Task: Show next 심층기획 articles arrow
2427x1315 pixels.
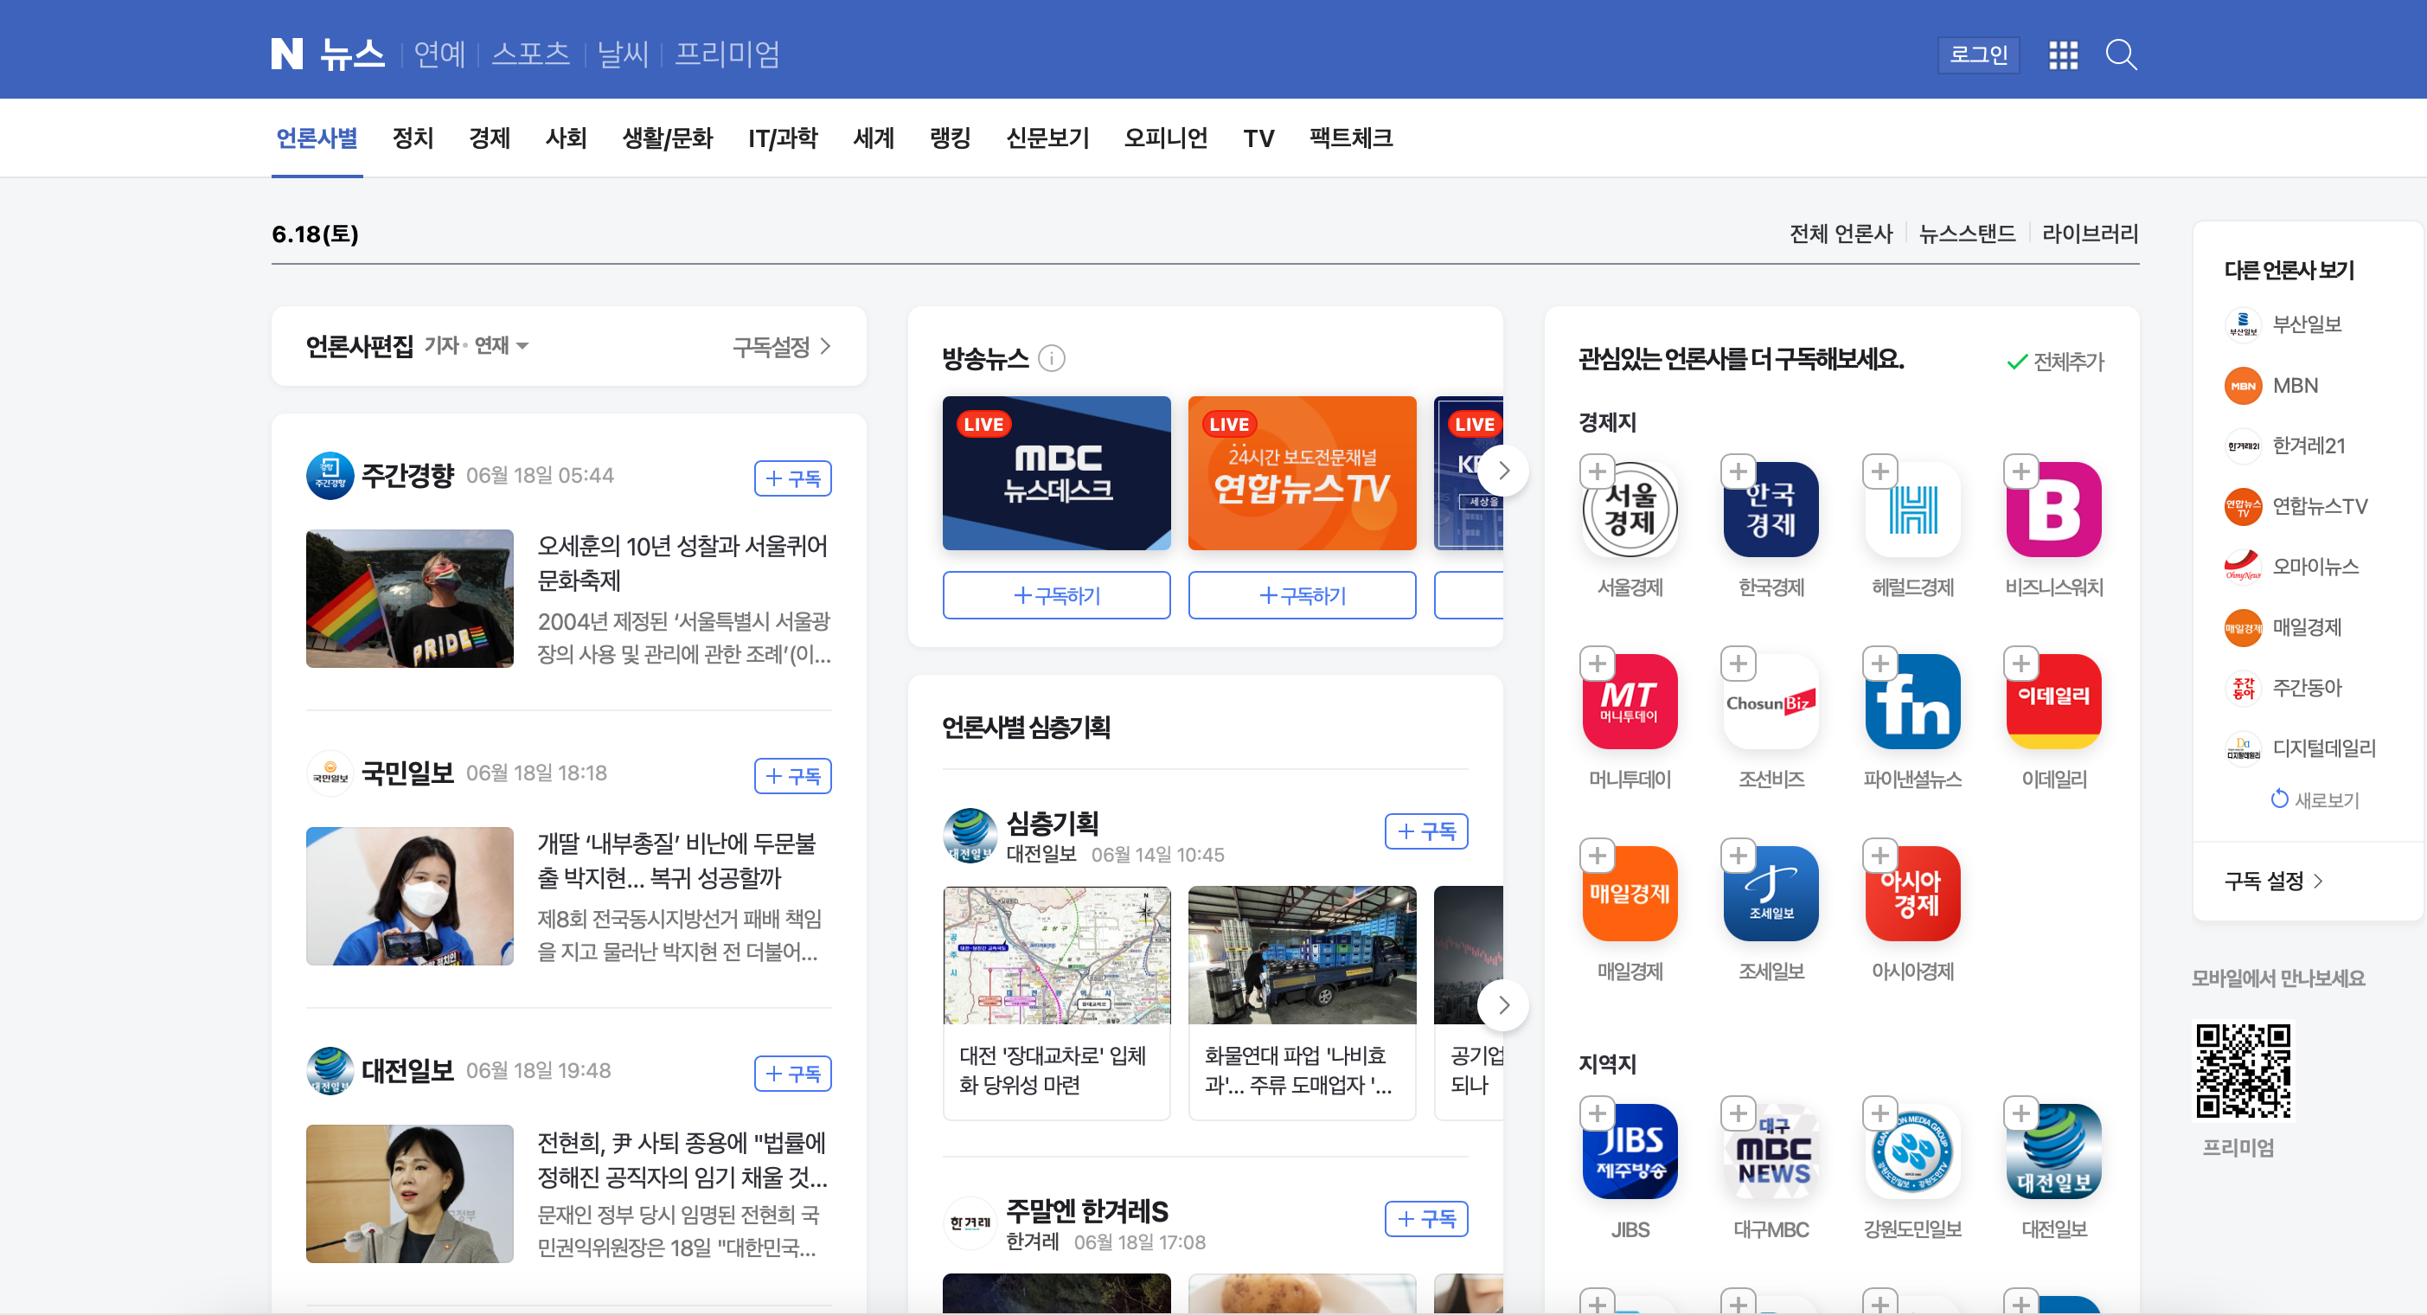Action: (x=1503, y=1005)
